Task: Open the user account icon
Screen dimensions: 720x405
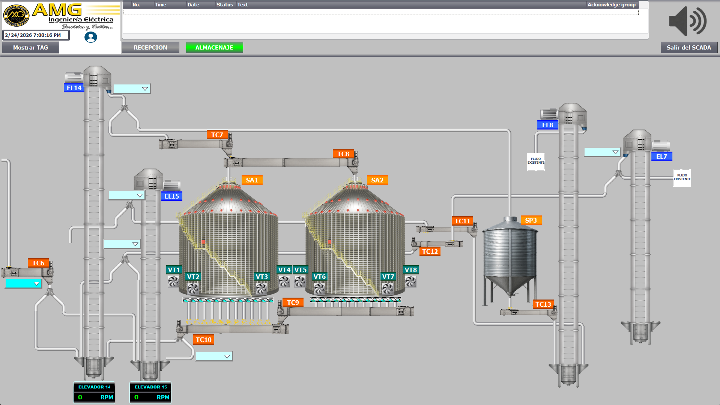Action: click(x=90, y=37)
